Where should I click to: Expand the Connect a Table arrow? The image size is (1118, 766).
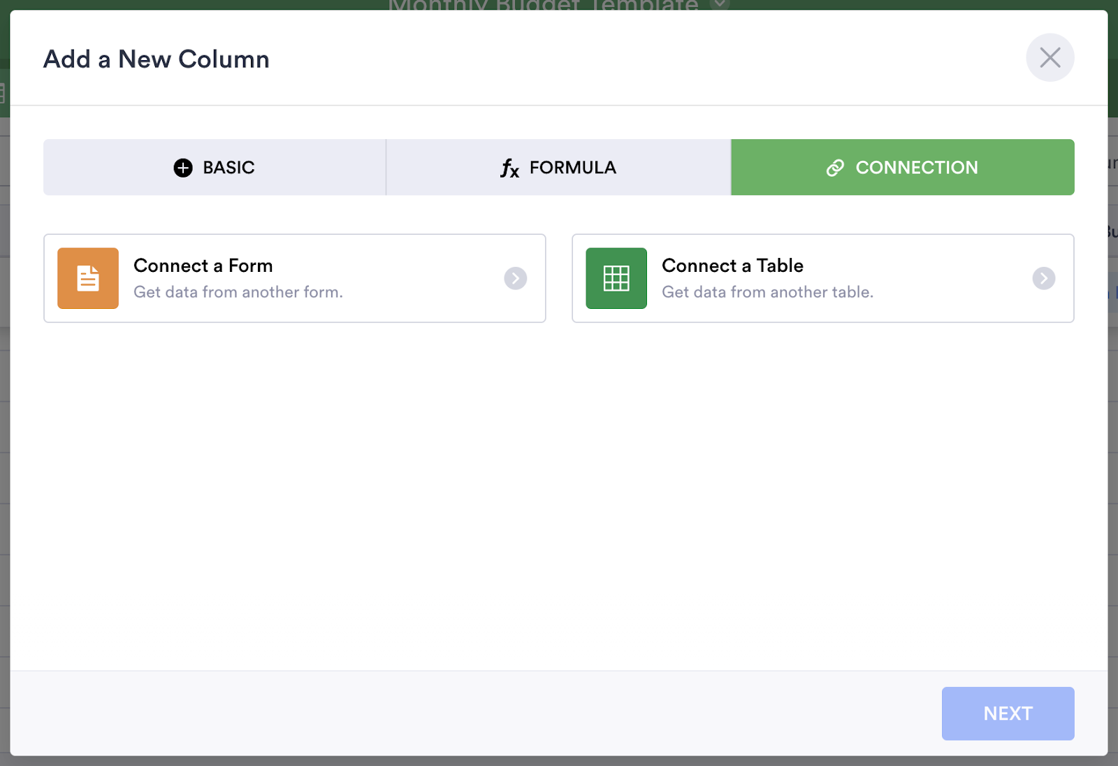(1044, 278)
